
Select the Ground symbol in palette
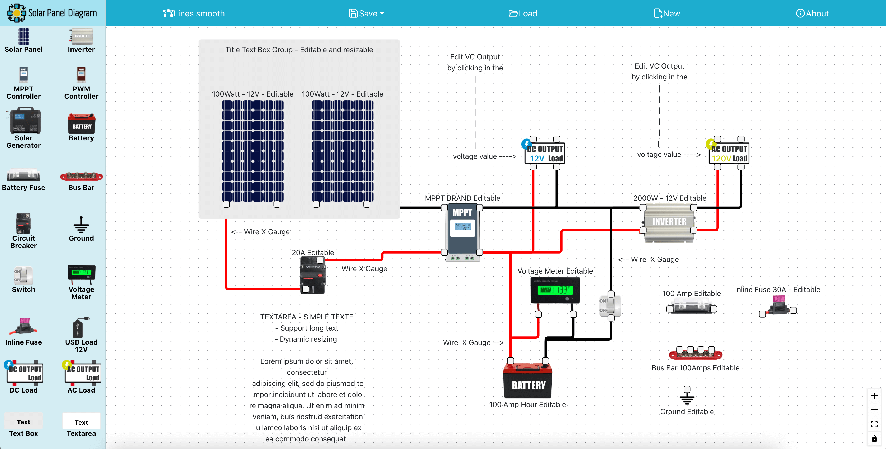[x=81, y=224]
